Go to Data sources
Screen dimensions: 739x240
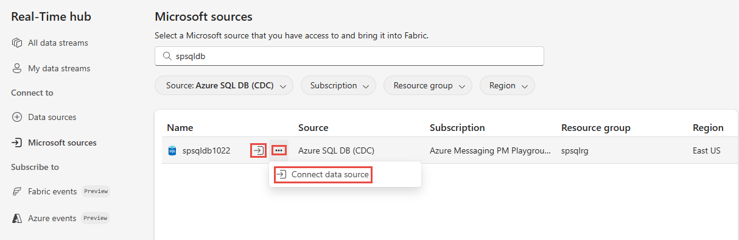pos(52,117)
